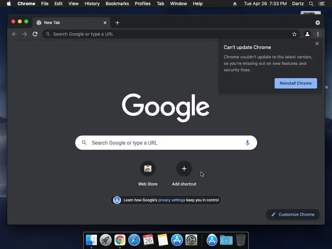The height and width of the screenshot is (249, 332).
Task: Follow the privacy settings link
Action: click(172, 200)
